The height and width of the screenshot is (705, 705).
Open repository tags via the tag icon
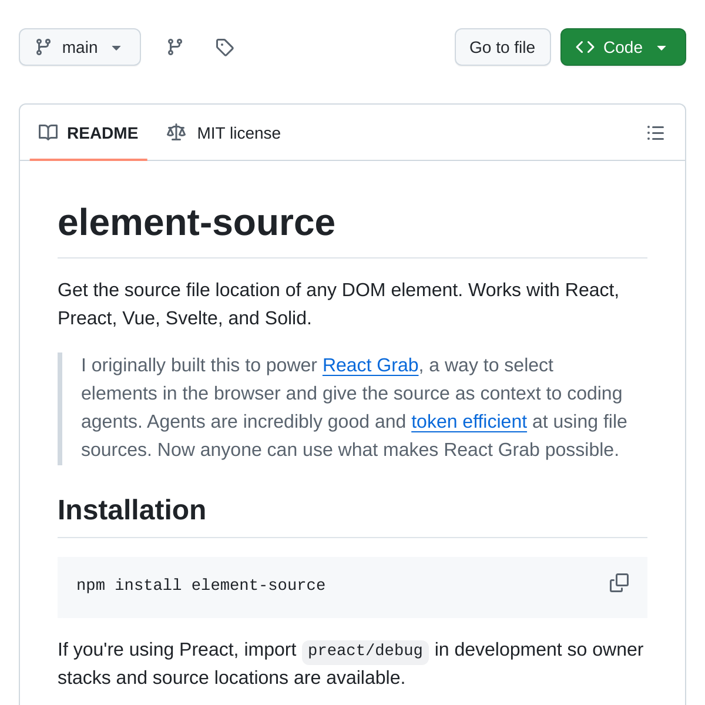tap(224, 47)
